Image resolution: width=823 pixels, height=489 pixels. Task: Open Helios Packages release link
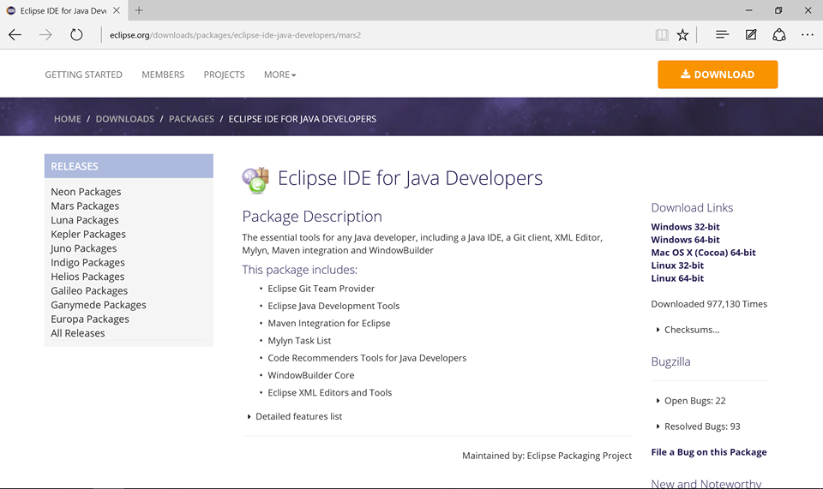click(87, 277)
